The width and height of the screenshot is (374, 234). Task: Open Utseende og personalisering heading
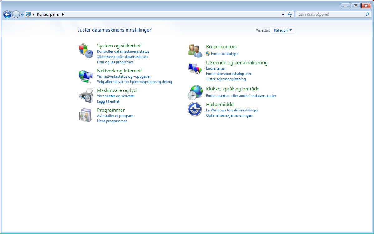click(x=237, y=63)
